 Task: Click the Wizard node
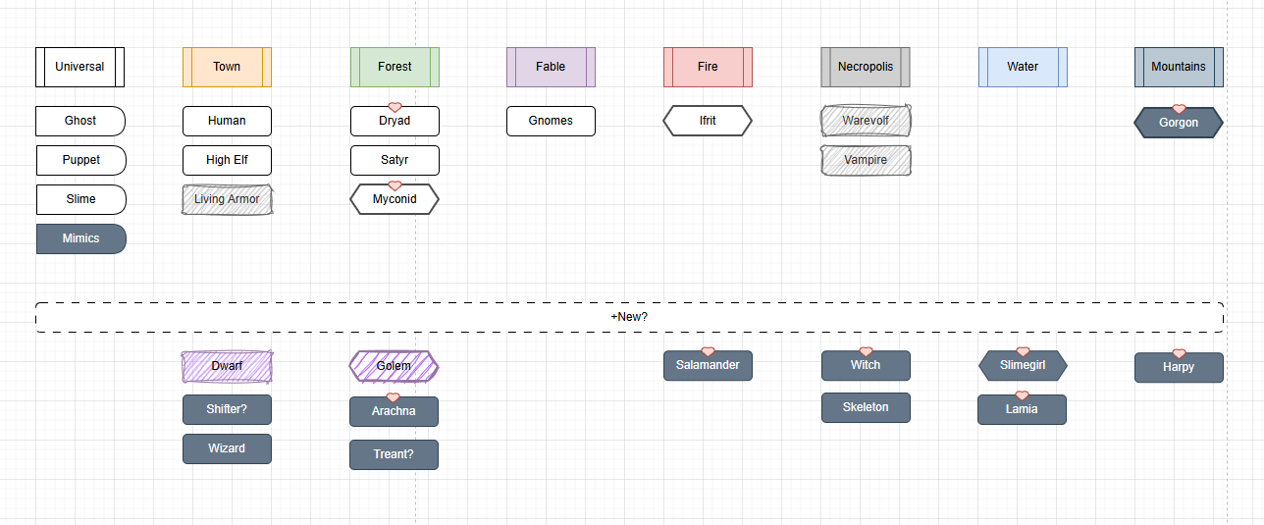point(227,448)
